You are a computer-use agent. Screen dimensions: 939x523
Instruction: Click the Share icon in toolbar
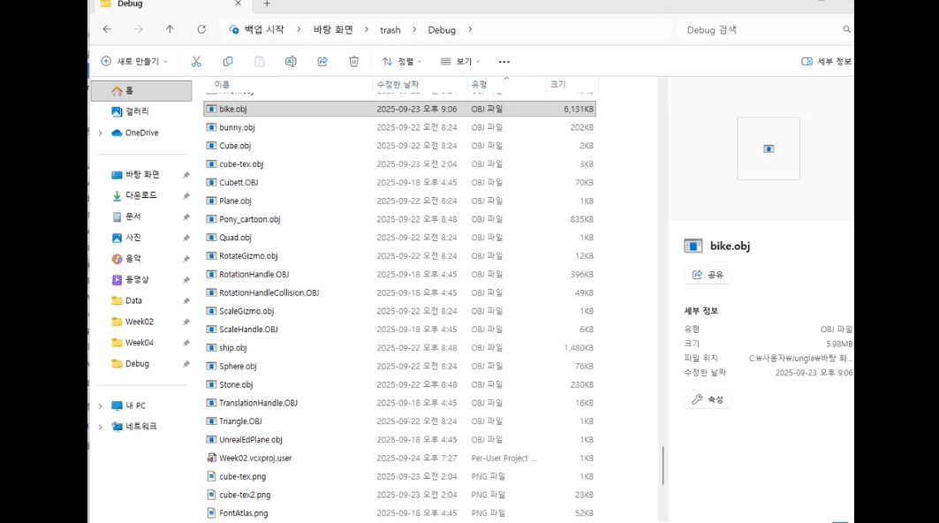tap(322, 61)
